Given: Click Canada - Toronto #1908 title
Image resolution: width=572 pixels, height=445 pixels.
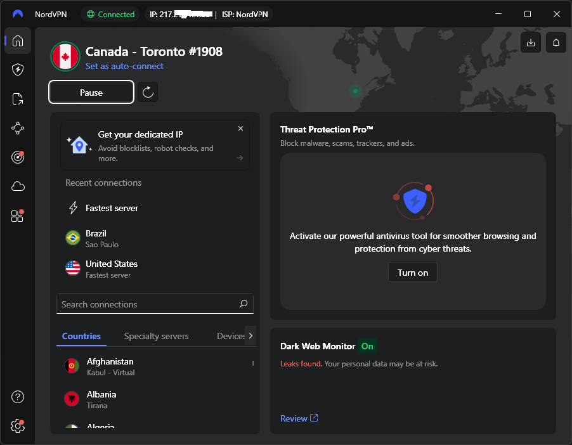Looking at the screenshot, I should [154, 51].
